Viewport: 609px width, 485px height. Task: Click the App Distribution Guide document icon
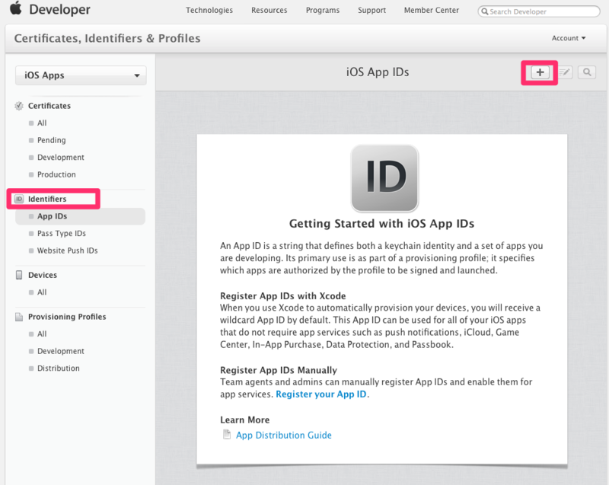pos(227,434)
